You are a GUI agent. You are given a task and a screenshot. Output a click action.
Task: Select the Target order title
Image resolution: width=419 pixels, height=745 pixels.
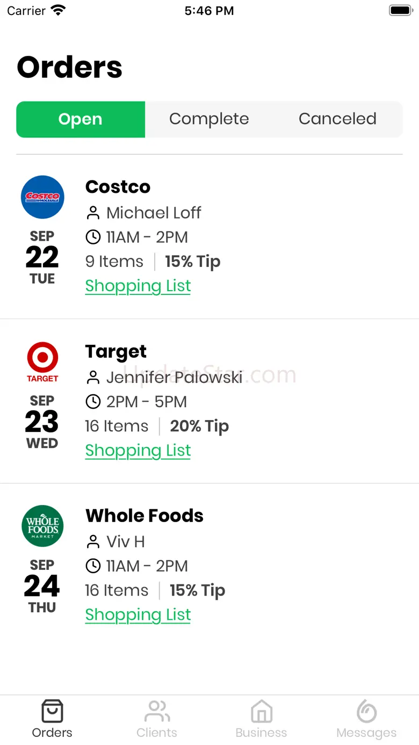coord(116,352)
